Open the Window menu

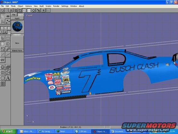point(73,6)
